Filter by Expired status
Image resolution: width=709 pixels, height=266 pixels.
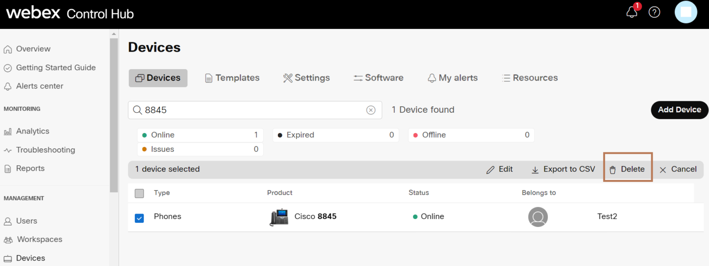pos(336,135)
